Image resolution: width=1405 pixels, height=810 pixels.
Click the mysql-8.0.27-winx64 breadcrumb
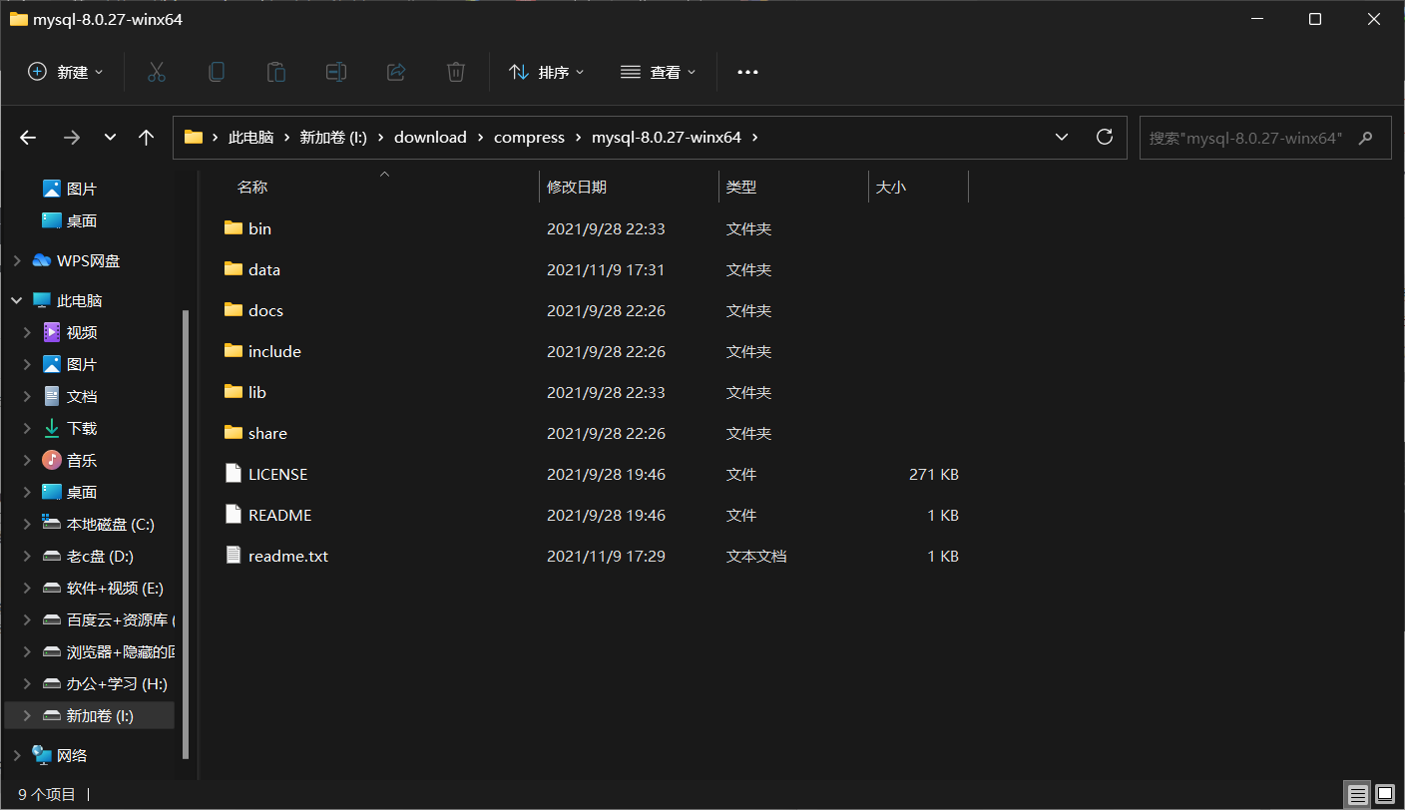[667, 137]
